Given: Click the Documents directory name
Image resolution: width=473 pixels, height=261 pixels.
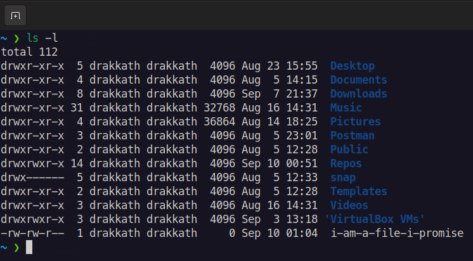Looking at the screenshot, I should pyautogui.click(x=358, y=80).
